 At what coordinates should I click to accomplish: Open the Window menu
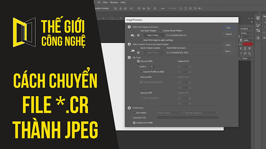coord(114,2)
